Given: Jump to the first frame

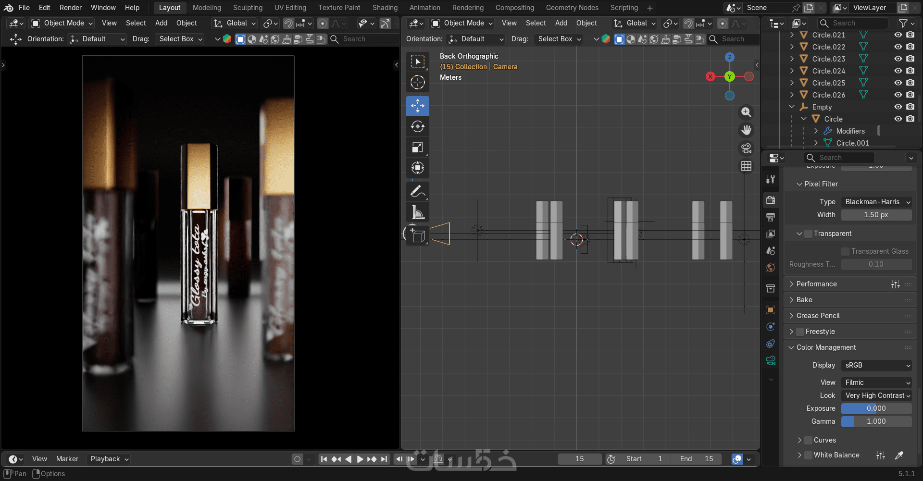Looking at the screenshot, I should point(324,459).
